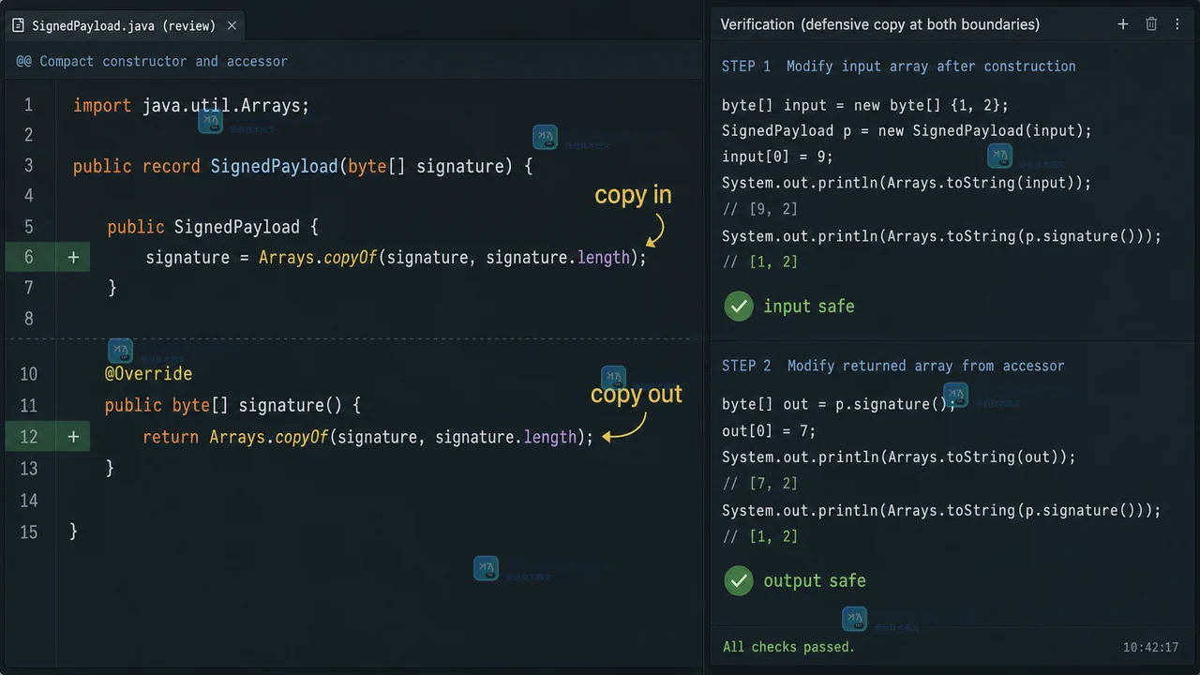
Task: Click the 10:42:17 timestamp
Action: (1150, 648)
